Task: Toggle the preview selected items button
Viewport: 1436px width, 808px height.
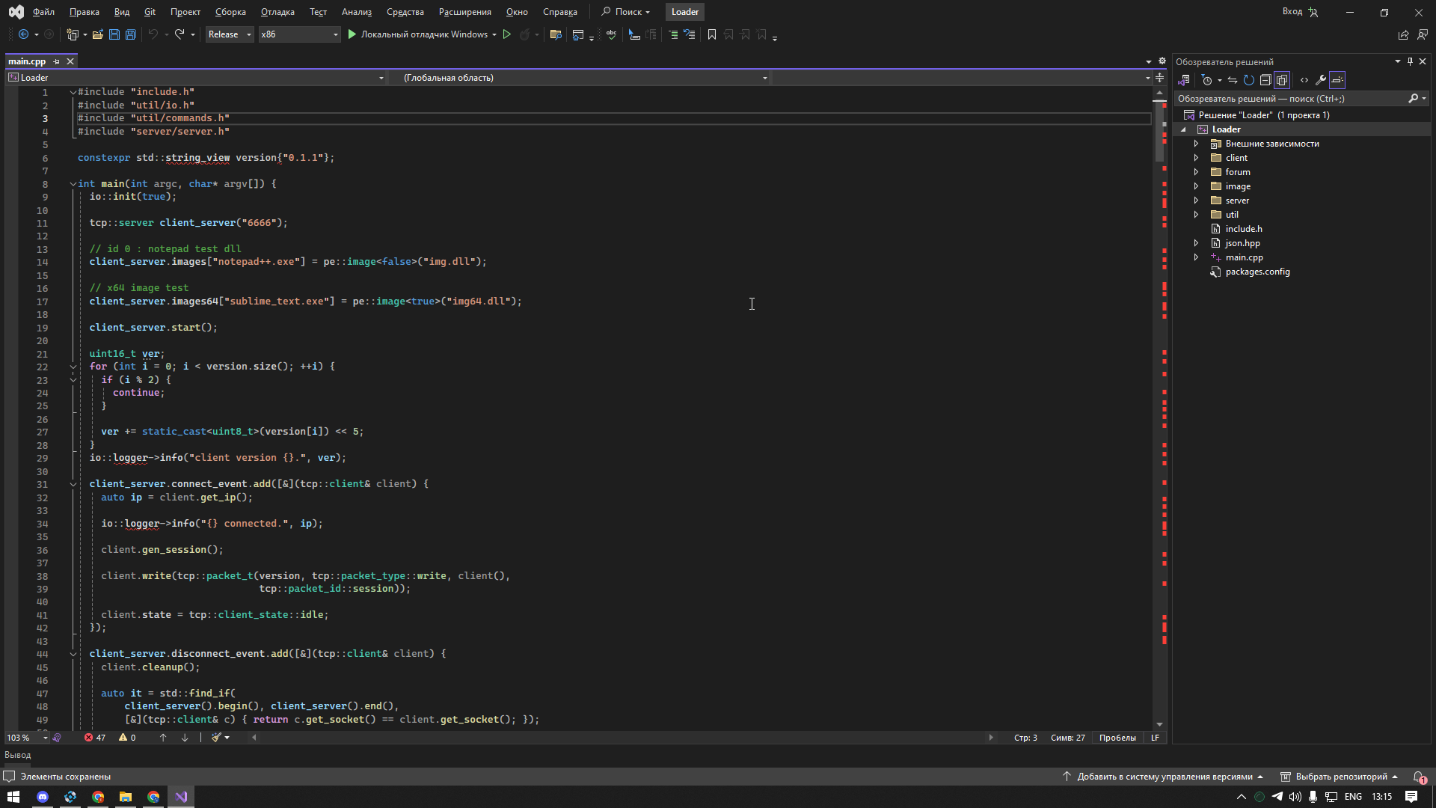Action: (x=1337, y=80)
